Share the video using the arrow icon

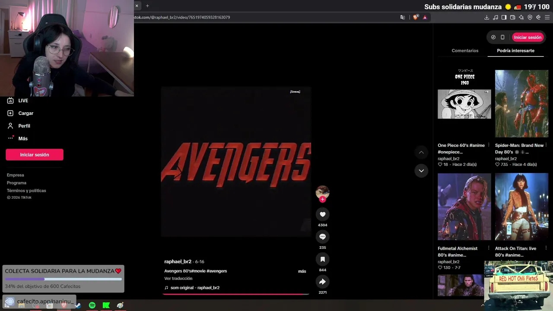tap(322, 282)
